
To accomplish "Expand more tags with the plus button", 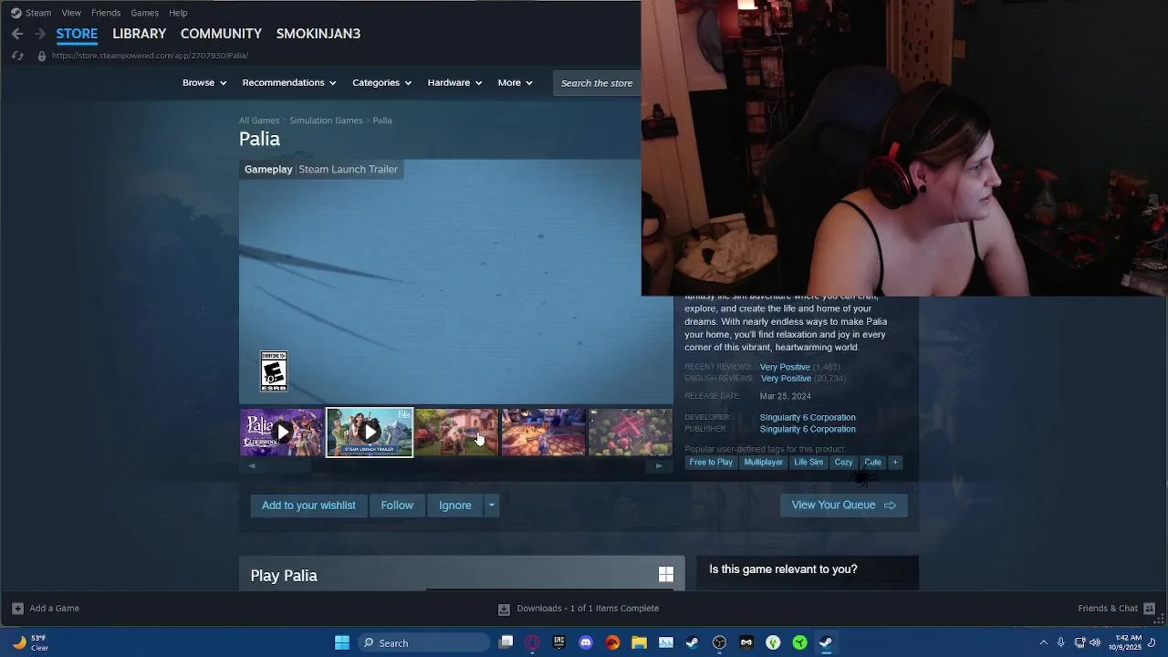I will 895,463.
